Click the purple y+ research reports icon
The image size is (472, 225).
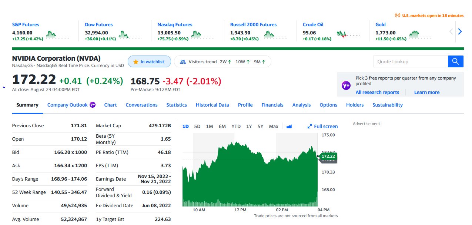[346, 85]
